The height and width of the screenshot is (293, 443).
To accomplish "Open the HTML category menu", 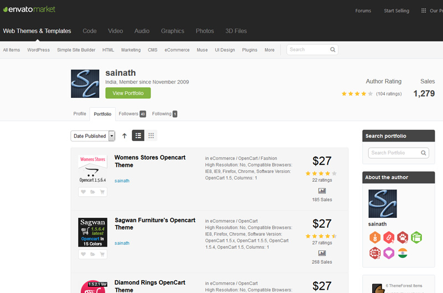I will tap(108, 50).
